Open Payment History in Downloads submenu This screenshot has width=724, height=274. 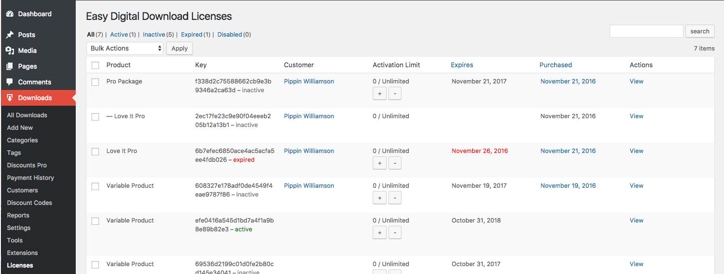coord(30,178)
